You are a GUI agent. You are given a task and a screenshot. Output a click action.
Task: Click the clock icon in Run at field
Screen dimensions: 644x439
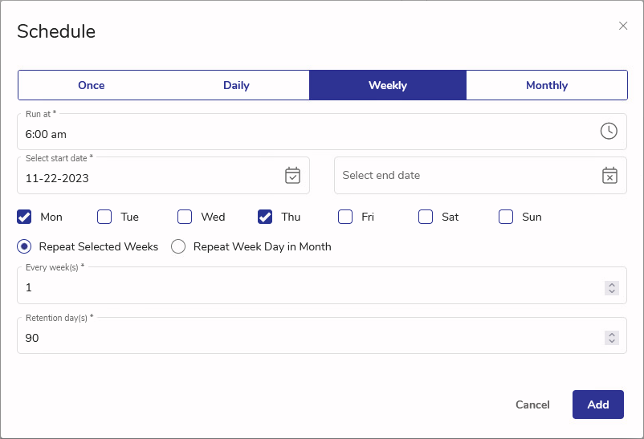pyautogui.click(x=609, y=131)
